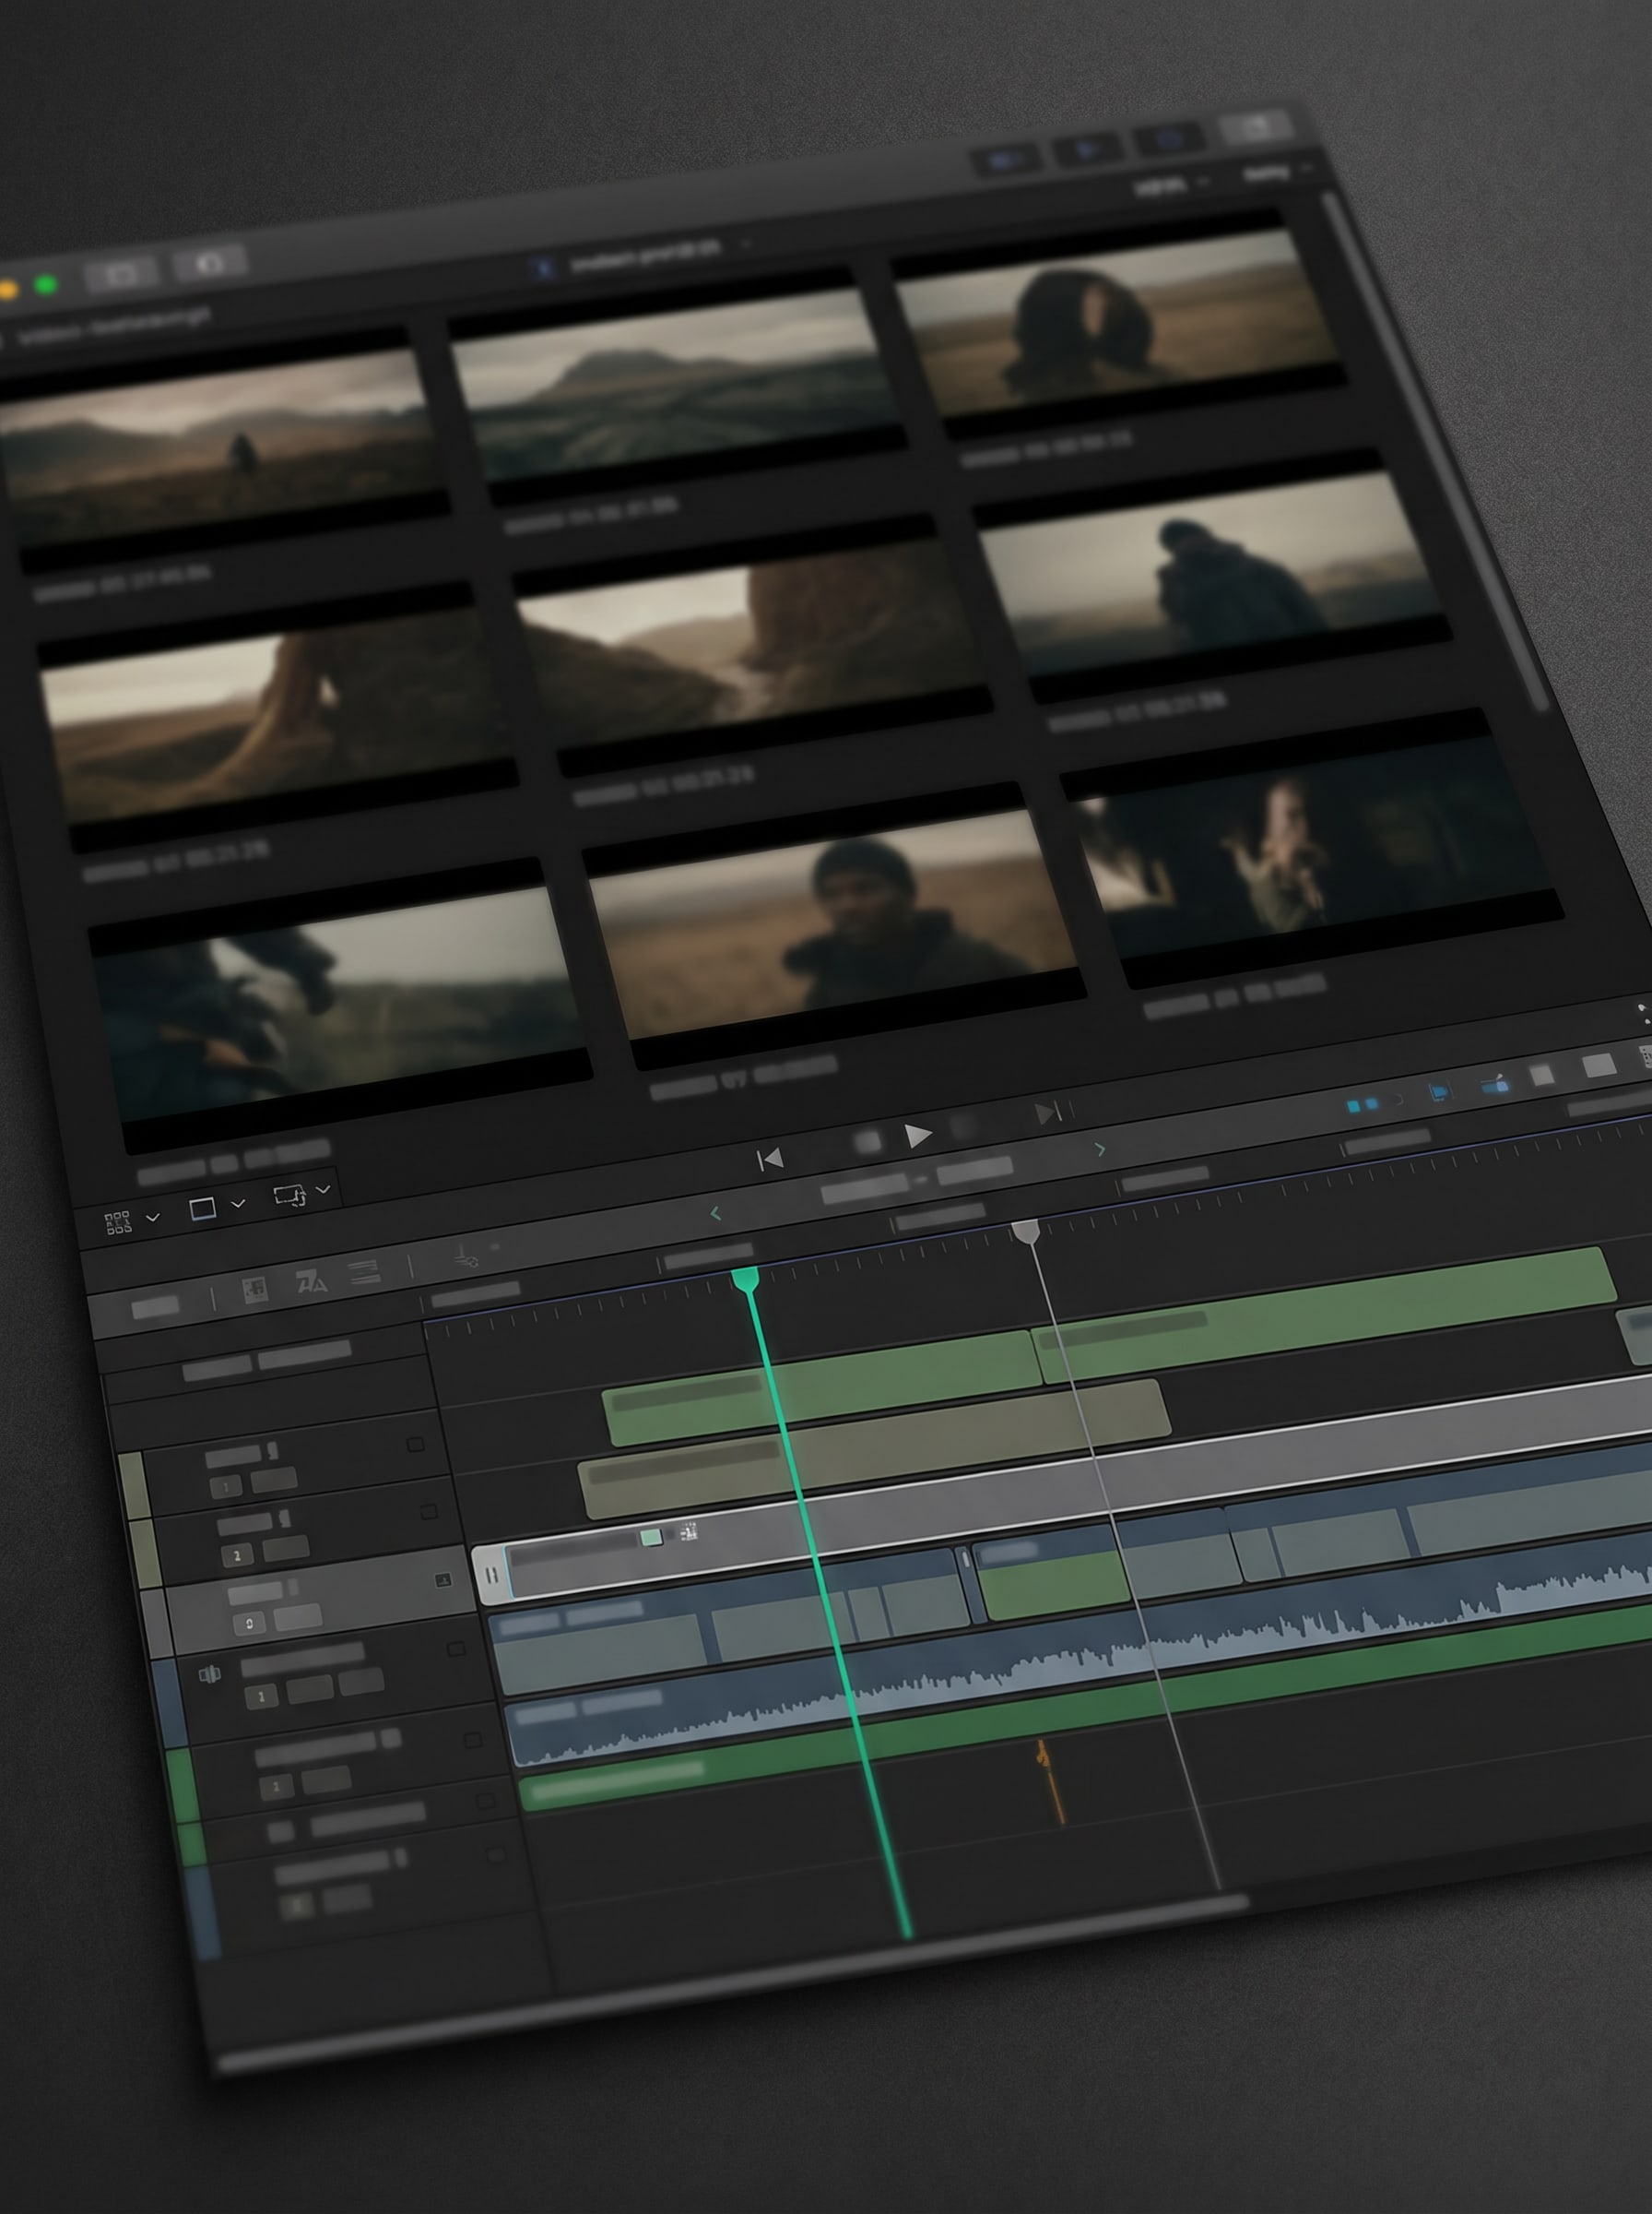The height and width of the screenshot is (2214, 1652).
Task: Toggle checkbox on the bottom blue track
Action: (496, 1855)
